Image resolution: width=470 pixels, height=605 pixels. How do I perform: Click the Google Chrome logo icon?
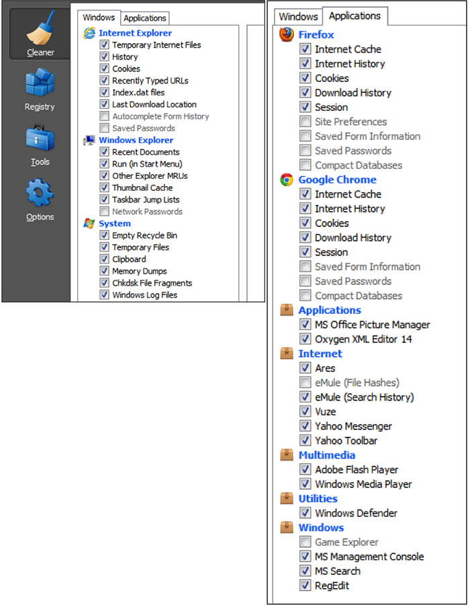click(x=286, y=179)
